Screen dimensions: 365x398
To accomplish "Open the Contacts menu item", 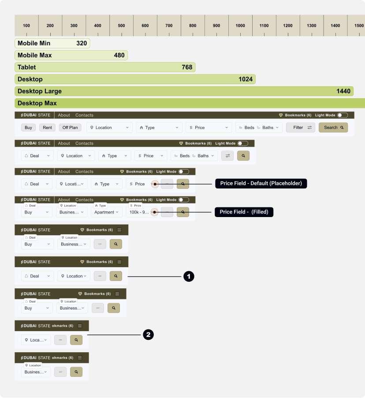I will click(84, 115).
